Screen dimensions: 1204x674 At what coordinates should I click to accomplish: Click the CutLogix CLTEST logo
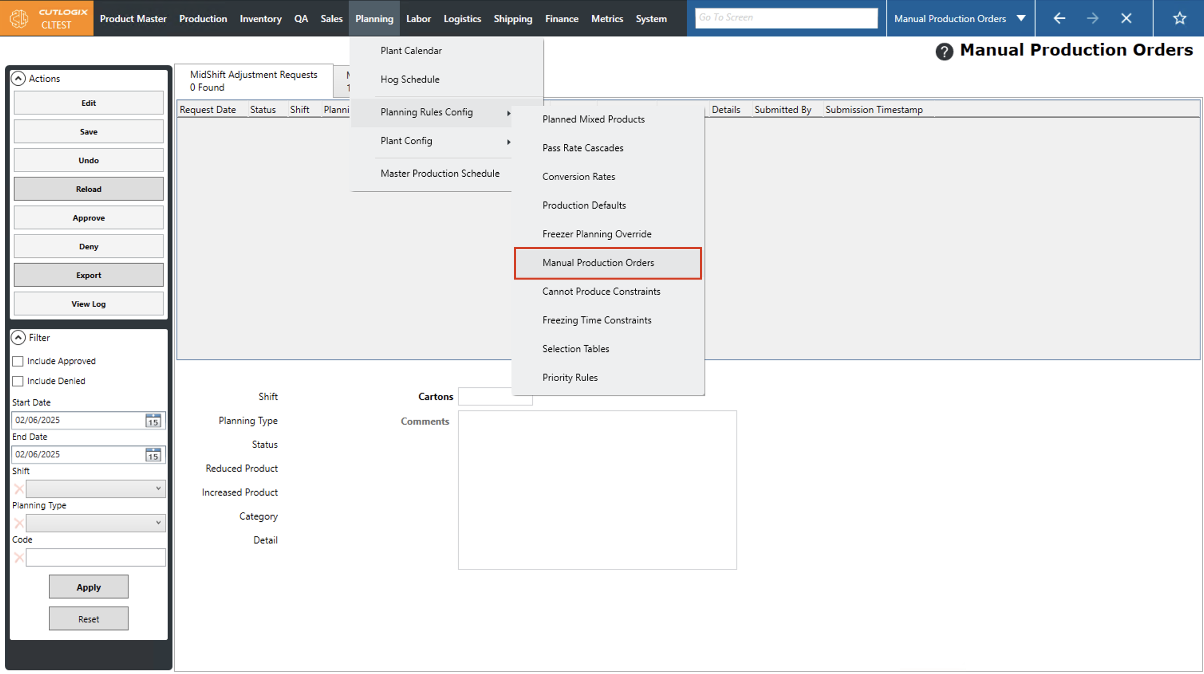click(47, 18)
